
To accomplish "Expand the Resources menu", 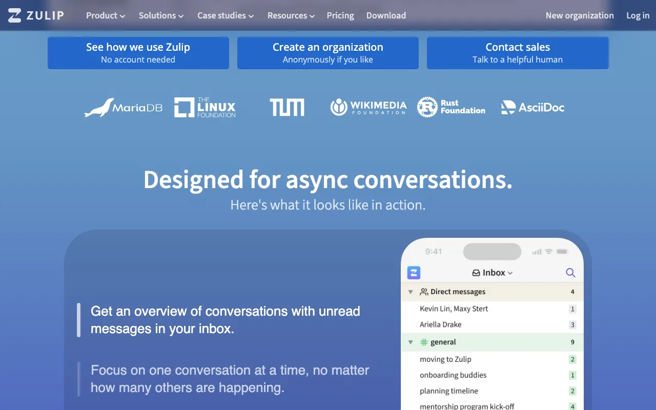I will pos(291,15).
